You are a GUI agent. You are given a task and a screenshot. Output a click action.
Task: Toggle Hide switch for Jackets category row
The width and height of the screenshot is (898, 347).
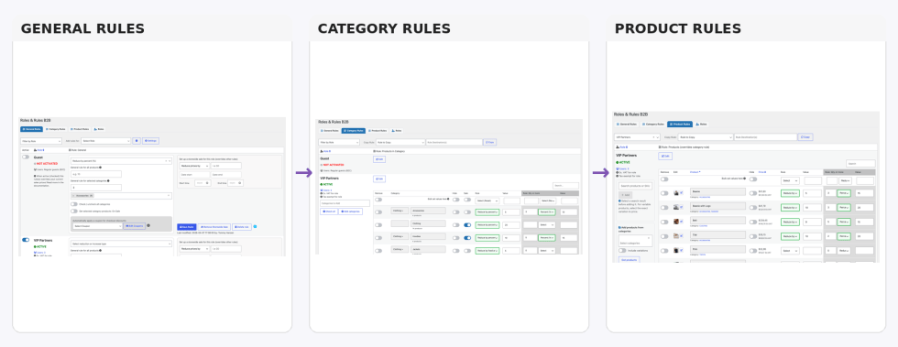coord(456,251)
